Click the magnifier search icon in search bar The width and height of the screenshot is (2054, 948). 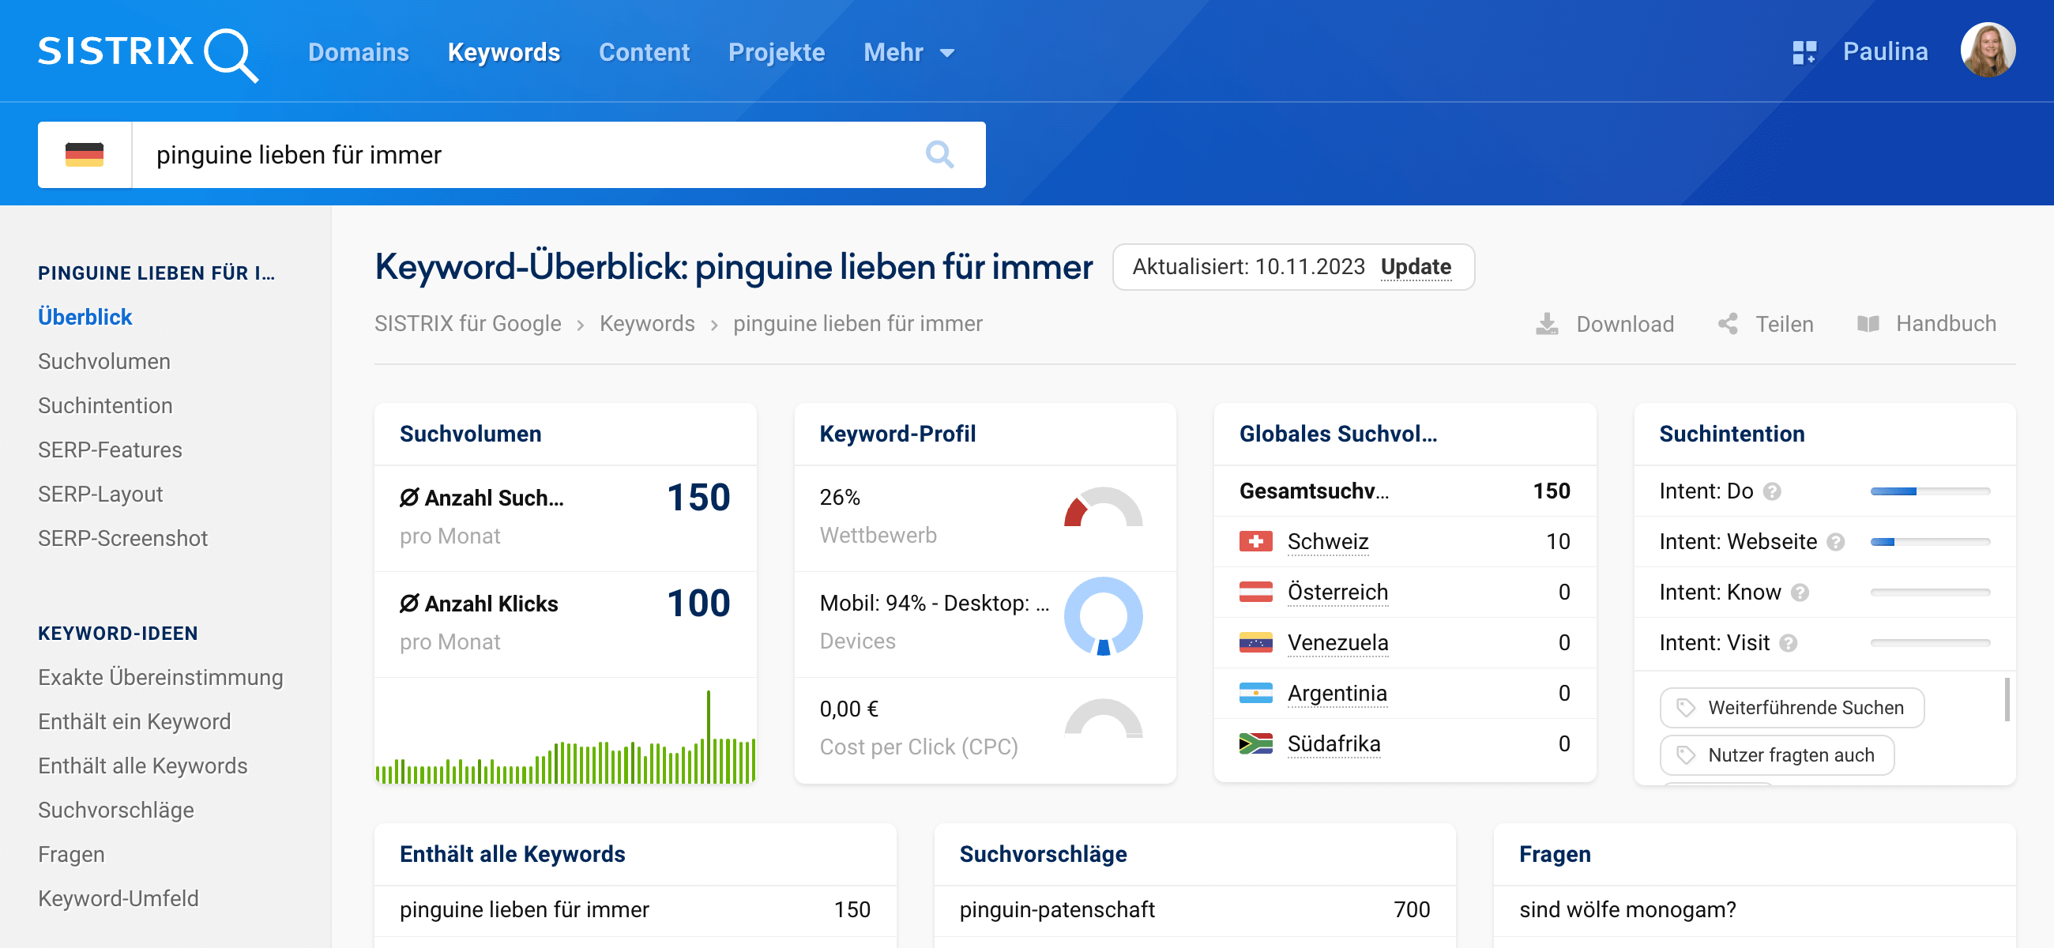point(939,154)
